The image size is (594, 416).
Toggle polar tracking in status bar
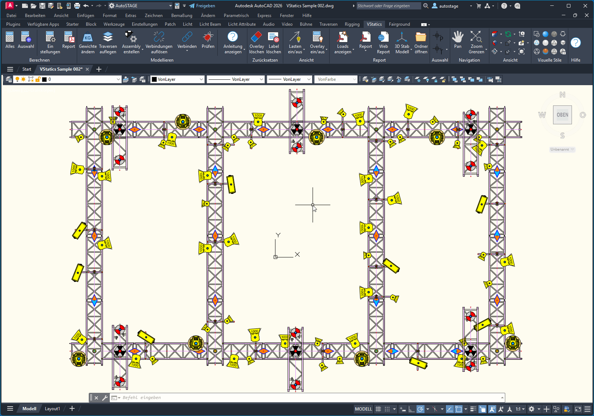(420, 409)
